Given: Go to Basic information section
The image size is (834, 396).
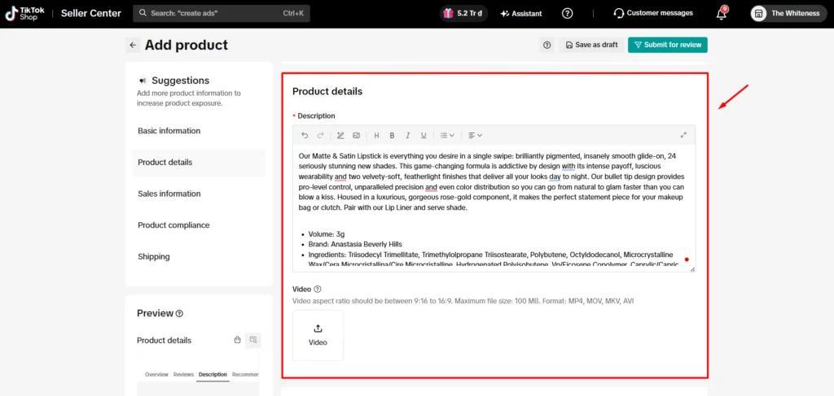Looking at the screenshot, I should coord(169,131).
